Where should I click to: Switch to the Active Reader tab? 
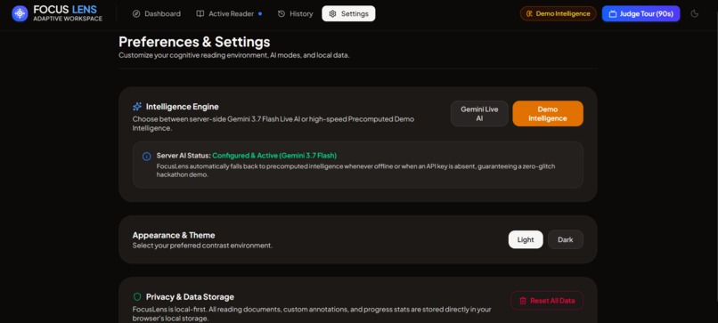point(229,13)
